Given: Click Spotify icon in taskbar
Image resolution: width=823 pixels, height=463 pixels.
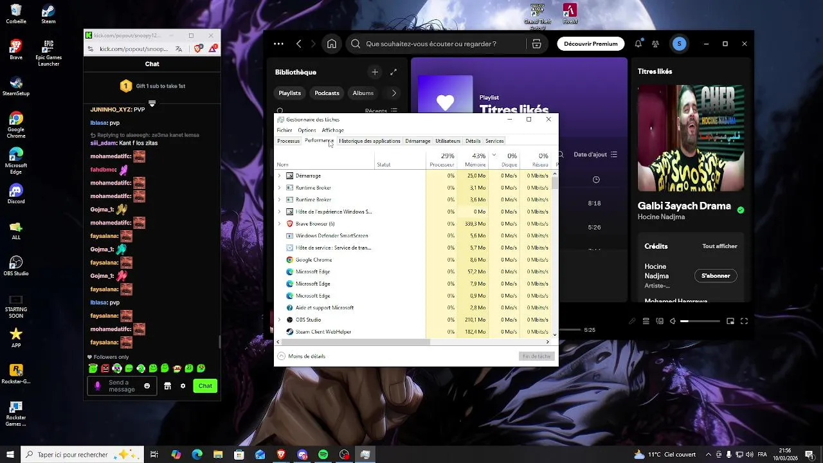Looking at the screenshot, I should 323,455.
